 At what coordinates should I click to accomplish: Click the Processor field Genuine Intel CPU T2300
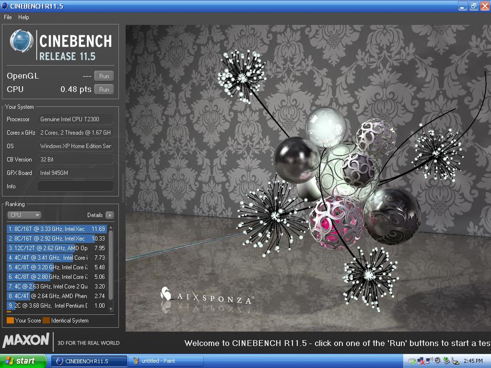(75, 119)
